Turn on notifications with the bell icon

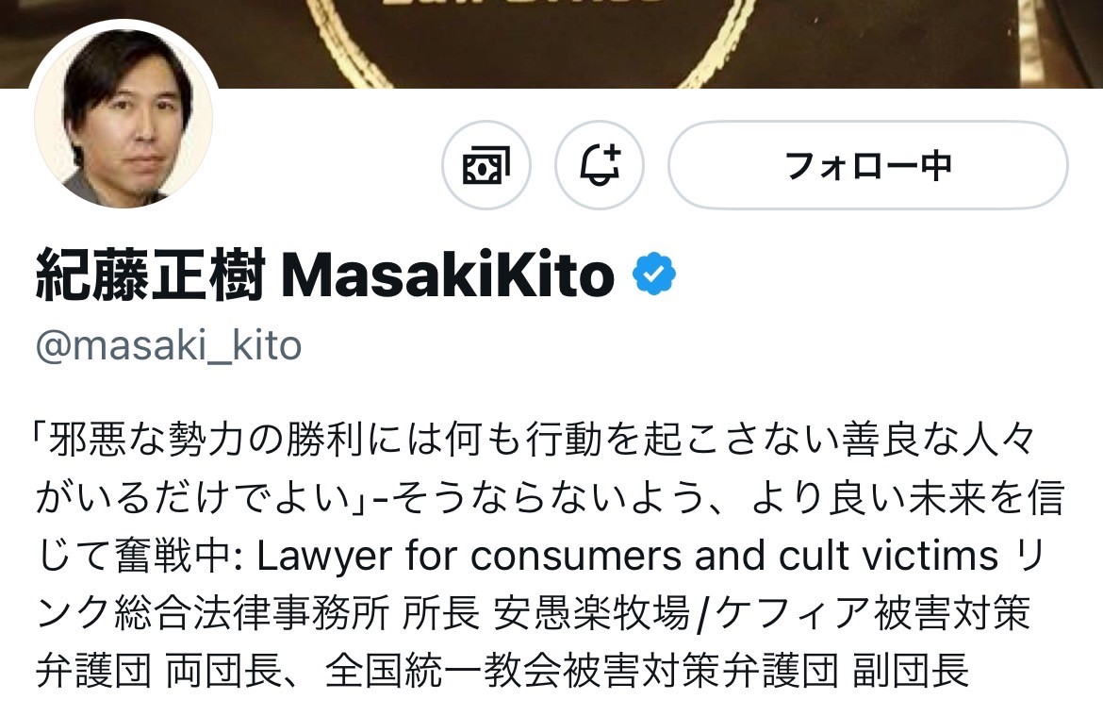tap(600, 165)
